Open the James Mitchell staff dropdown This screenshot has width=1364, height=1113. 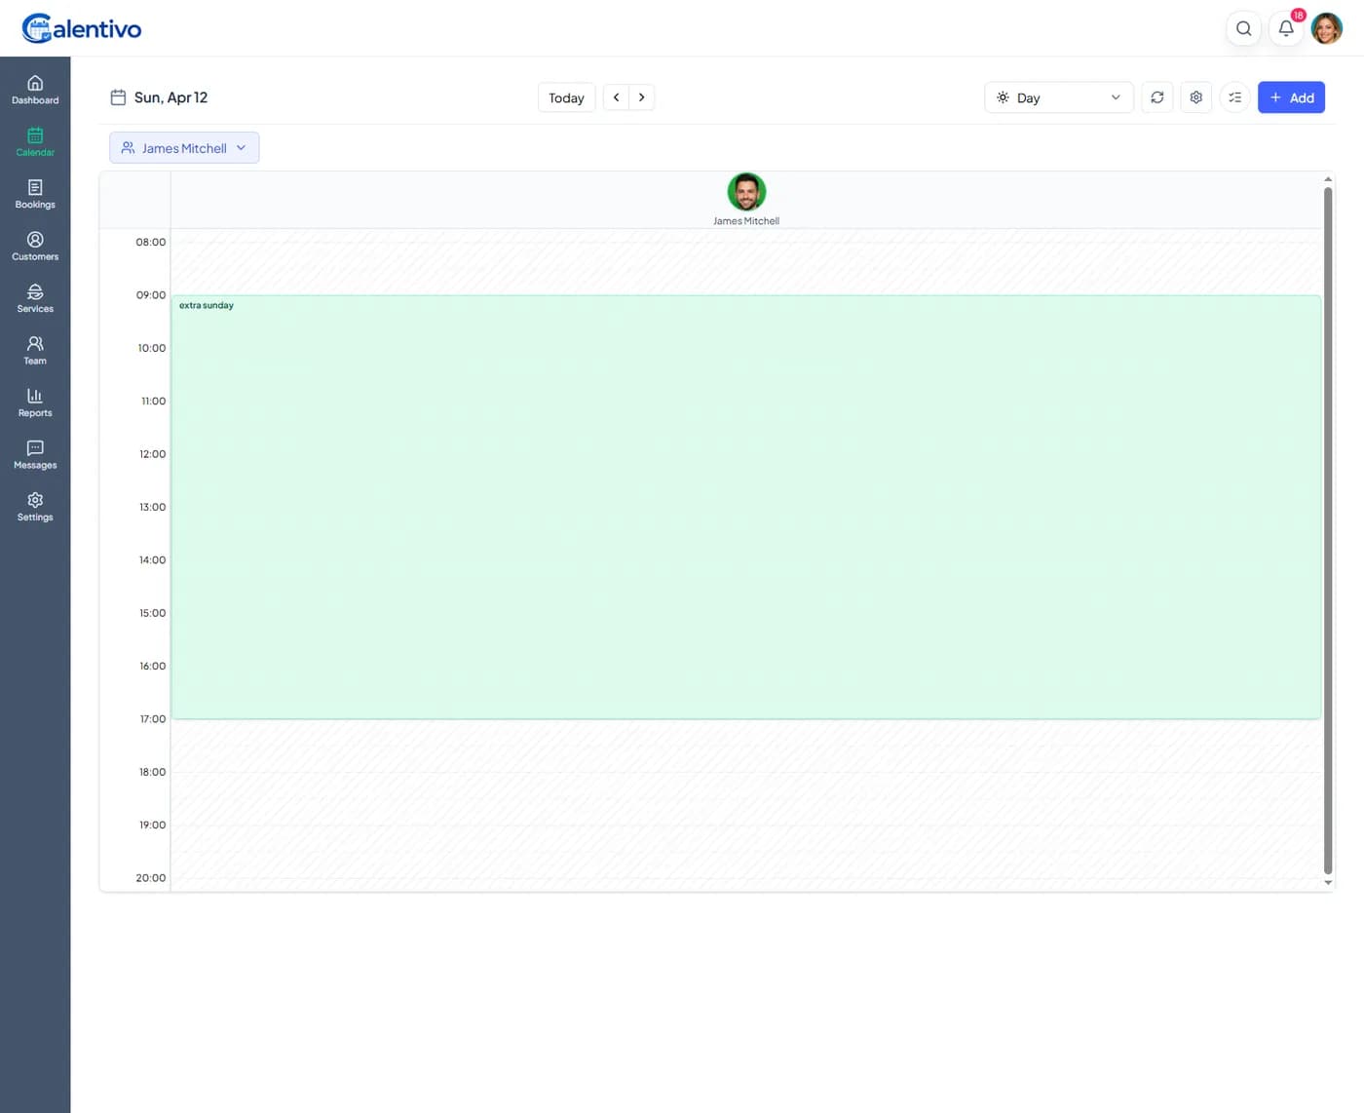click(183, 147)
